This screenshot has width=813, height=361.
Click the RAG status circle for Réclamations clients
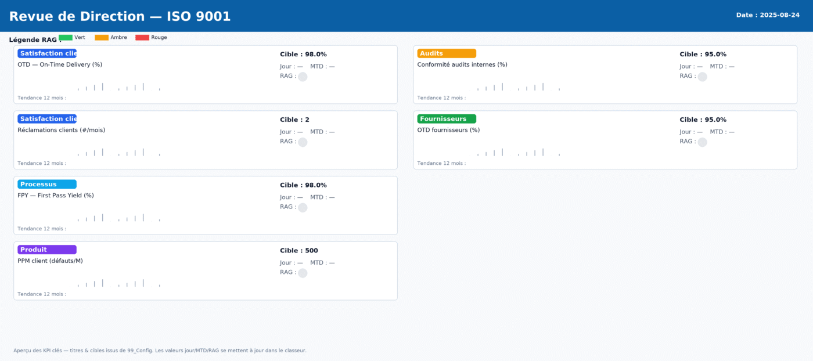tap(303, 142)
